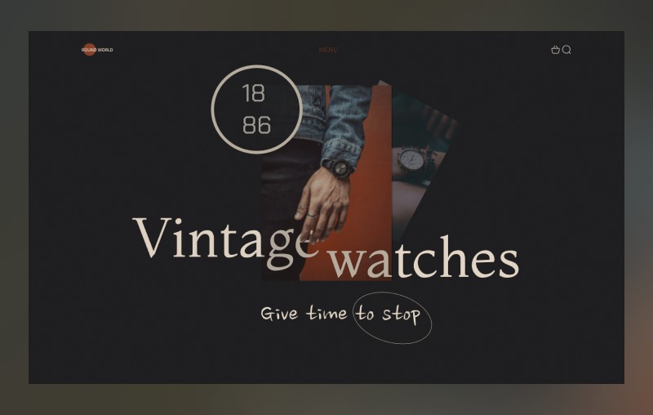Click the "86" digits in the badge
This screenshot has width=653, height=415.
(x=256, y=125)
